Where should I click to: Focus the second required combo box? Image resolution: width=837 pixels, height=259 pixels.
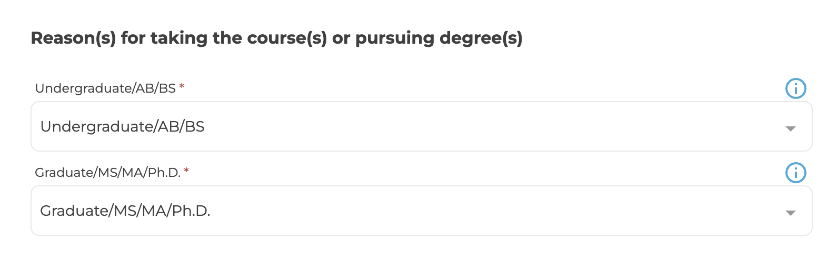[422, 211]
